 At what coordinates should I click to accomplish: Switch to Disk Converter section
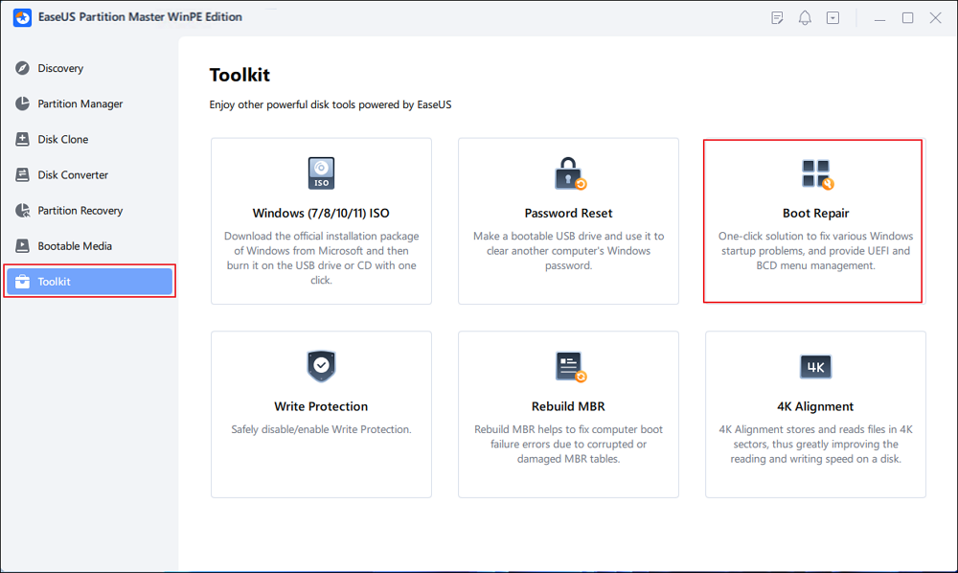[x=73, y=174]
